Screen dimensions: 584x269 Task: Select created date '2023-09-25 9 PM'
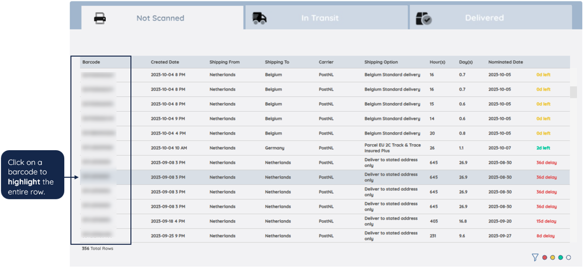click(x=168, y=236)
